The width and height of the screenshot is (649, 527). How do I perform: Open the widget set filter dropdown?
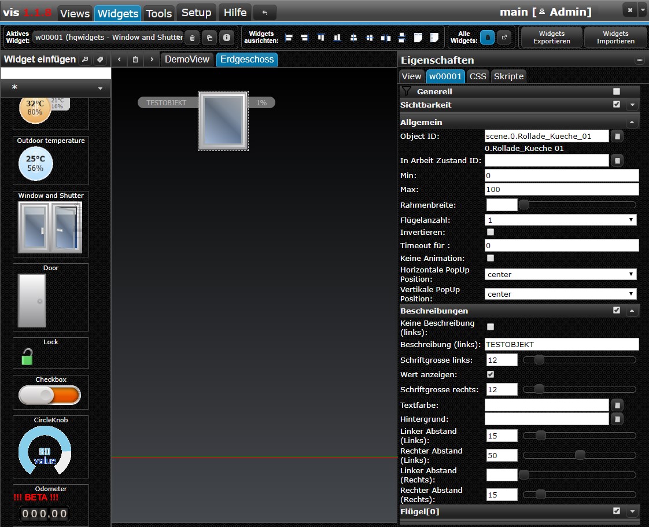[56, 88]
